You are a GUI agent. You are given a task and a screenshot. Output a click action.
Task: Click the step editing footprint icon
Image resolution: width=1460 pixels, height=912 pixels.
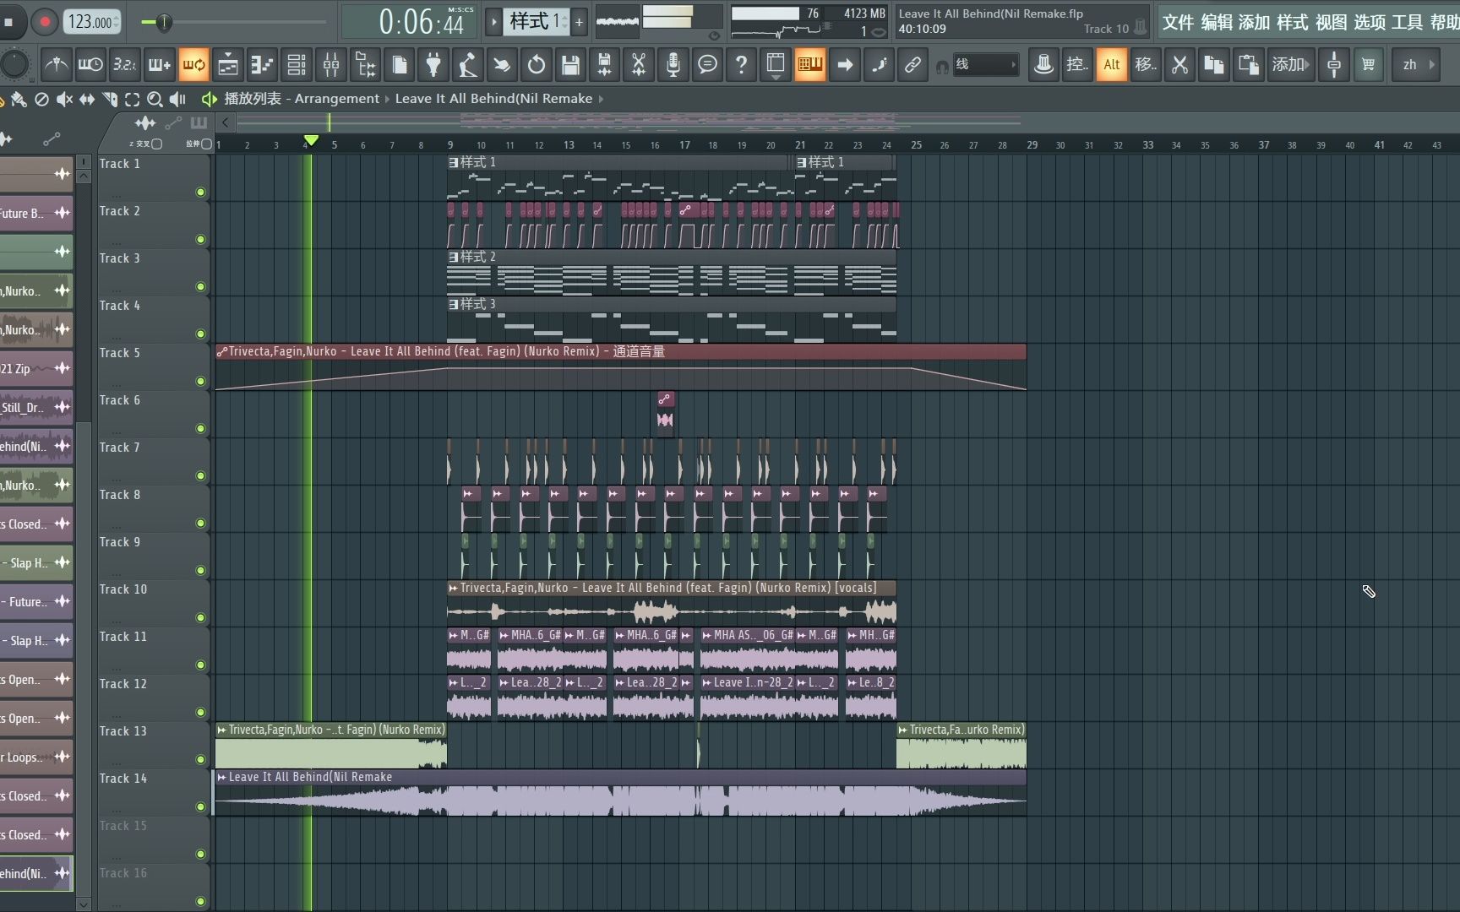tap(879, 64)
